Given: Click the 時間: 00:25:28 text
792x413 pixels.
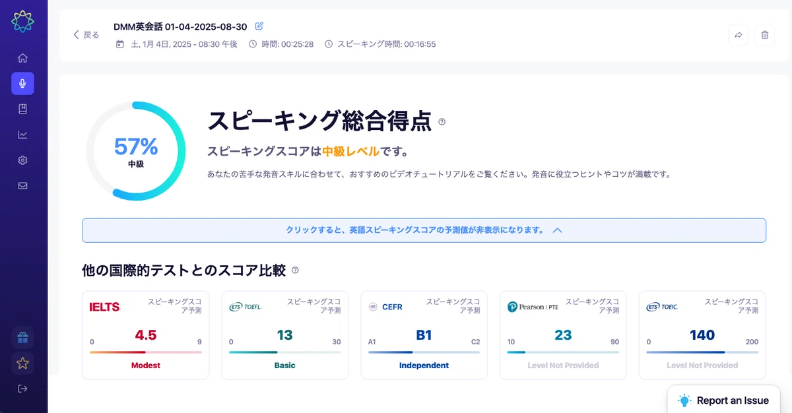Looking at the screenshot, I should click(288, 44).
